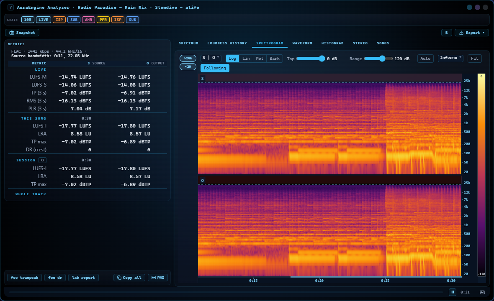The image size is (494, 301).
Task: Click the image icon beside 0:31 time
Action: (x=482, y=292)
